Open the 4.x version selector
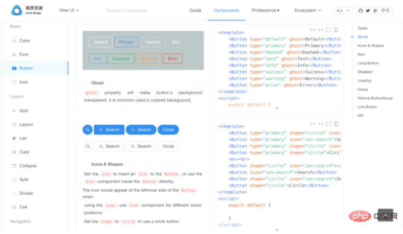The height and width of the screenshot is (234, 403). (343, 10)
